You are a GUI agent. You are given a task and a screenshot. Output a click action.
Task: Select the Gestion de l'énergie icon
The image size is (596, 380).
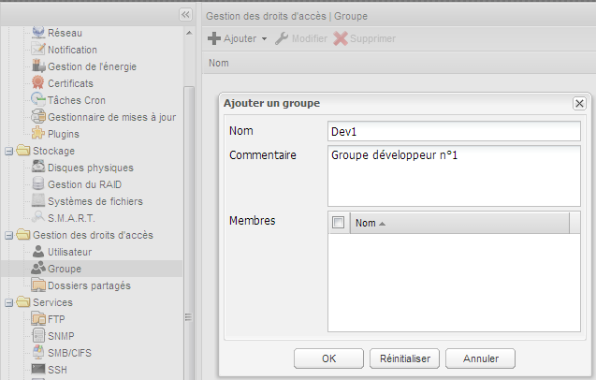pos(38,66)
